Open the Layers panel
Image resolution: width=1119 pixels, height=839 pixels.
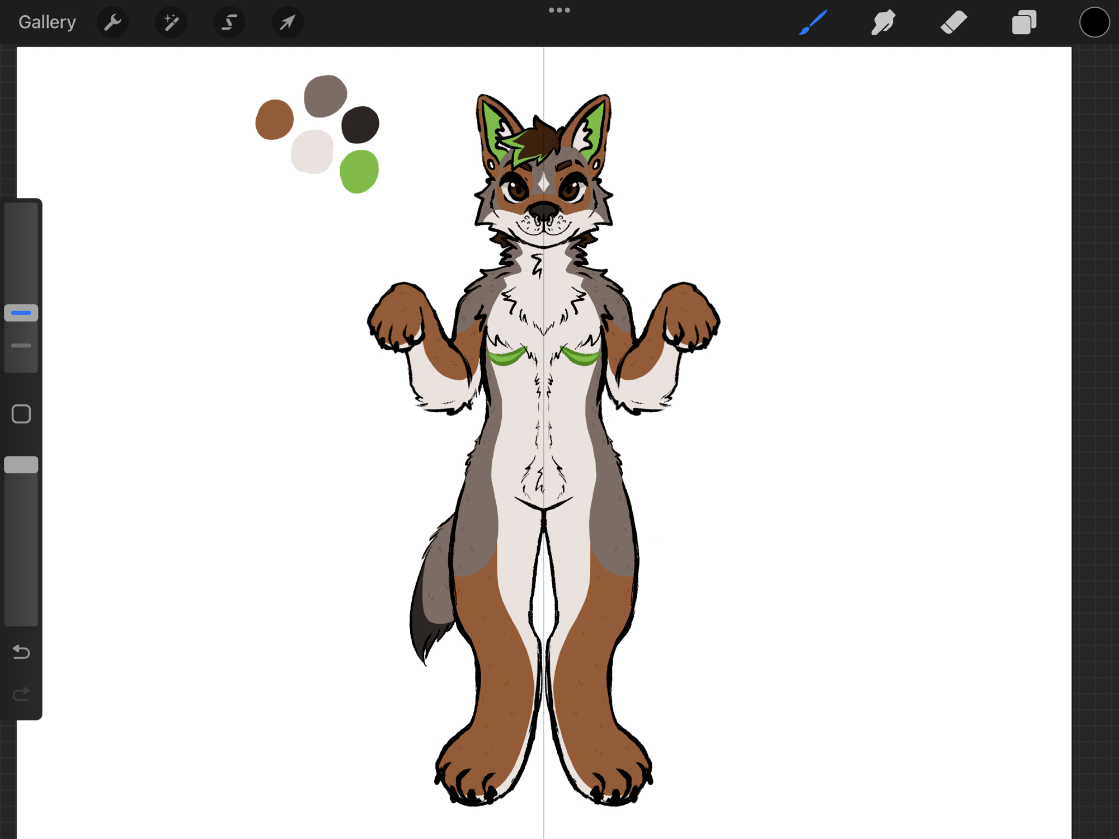point(1024,22)
